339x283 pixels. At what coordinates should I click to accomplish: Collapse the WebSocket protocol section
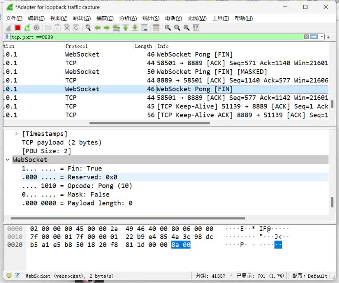[8, 160]
